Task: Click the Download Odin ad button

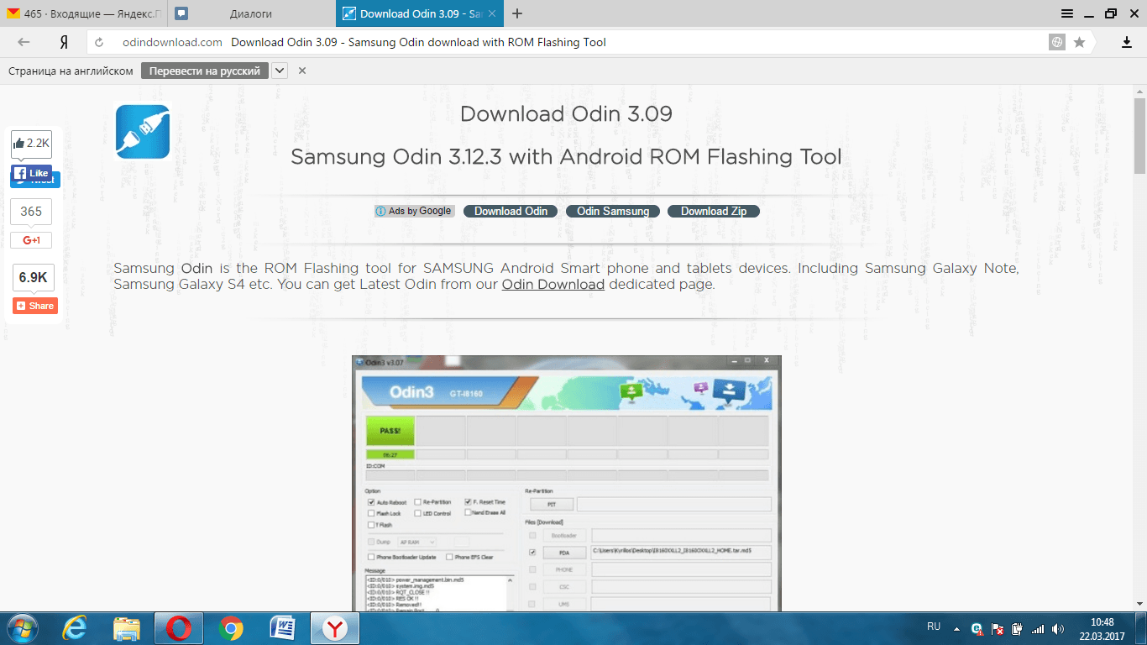Action: coord(511,212)
